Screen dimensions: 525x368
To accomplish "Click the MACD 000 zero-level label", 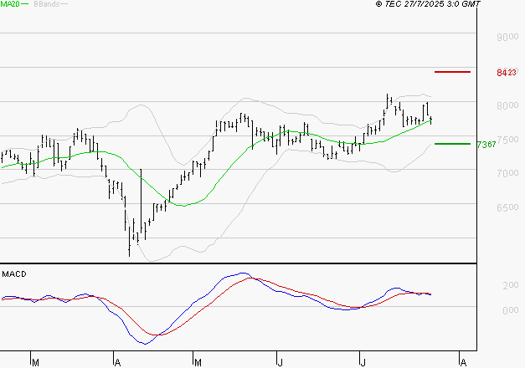I will [x=511, y=310].
